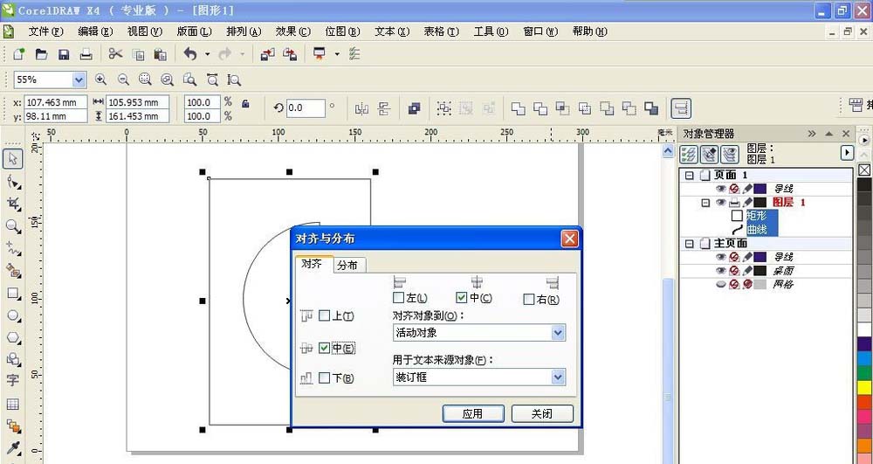Toggle eye visibility of 网格 layer

coord(721,284)
